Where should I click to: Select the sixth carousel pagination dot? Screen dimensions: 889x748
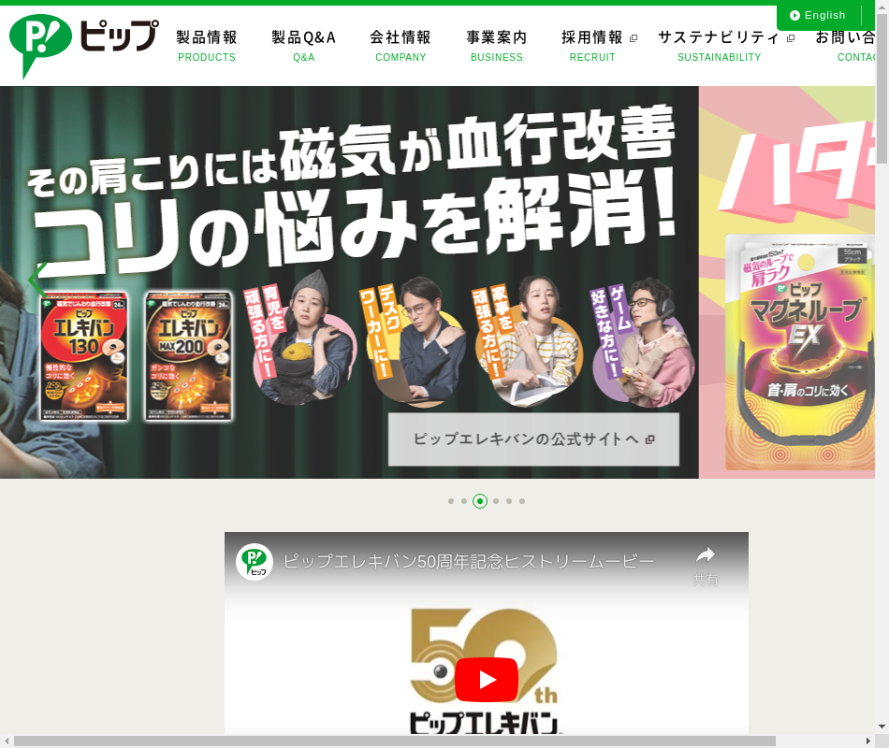522,501
